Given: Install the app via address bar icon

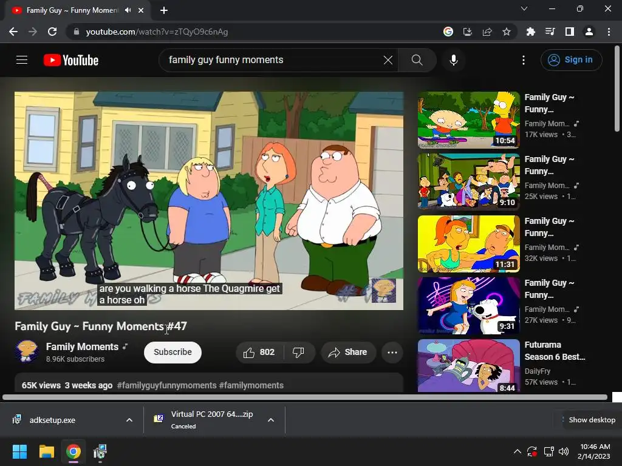Looking at the screenshot, I should click(x=468, y=32).
